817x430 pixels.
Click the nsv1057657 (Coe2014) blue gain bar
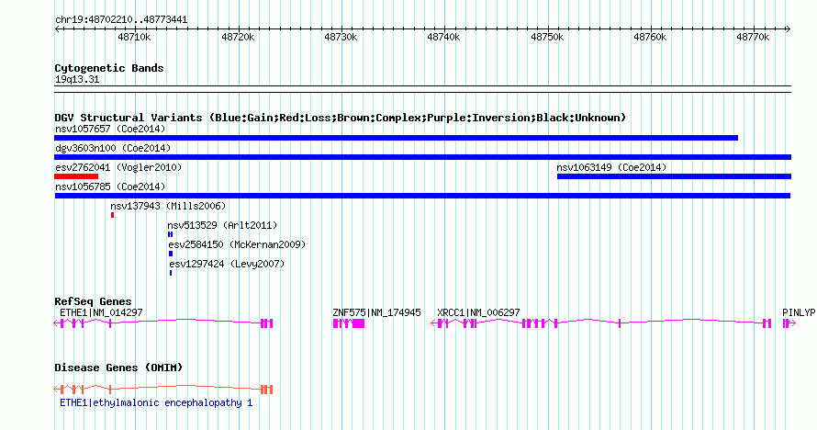click(x=396, y=138)
